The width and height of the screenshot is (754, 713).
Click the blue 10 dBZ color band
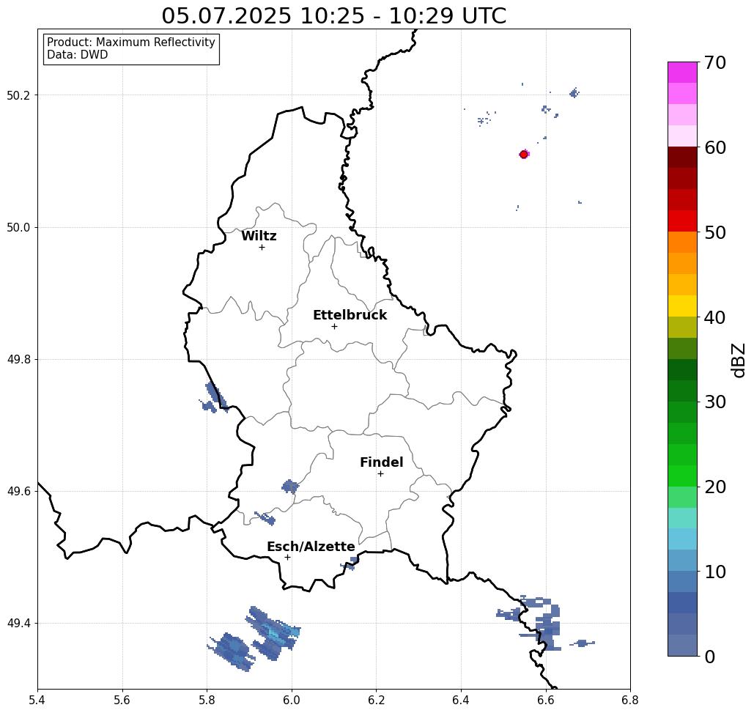coord(682,582)
